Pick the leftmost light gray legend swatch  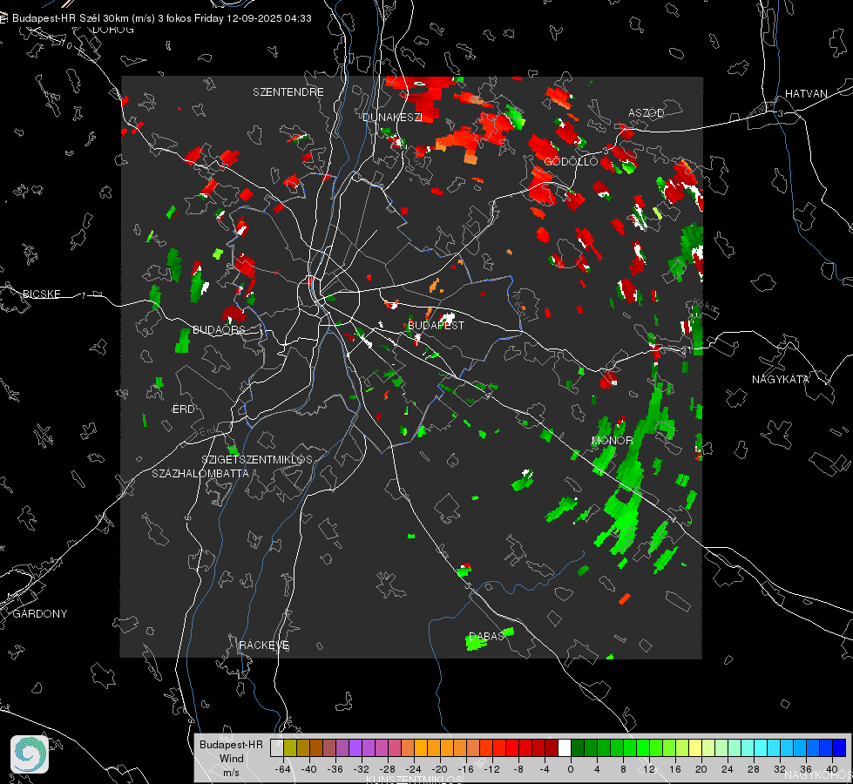pos(276,748)
